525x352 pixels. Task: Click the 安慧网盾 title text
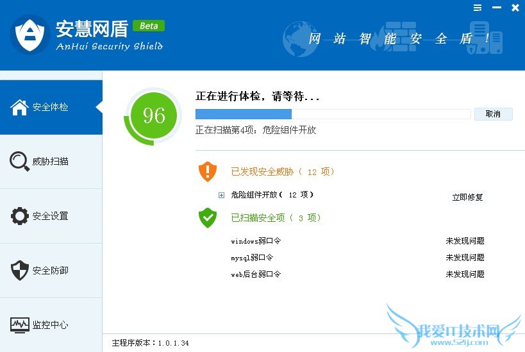pyautogui.click(x=92, y=29)
